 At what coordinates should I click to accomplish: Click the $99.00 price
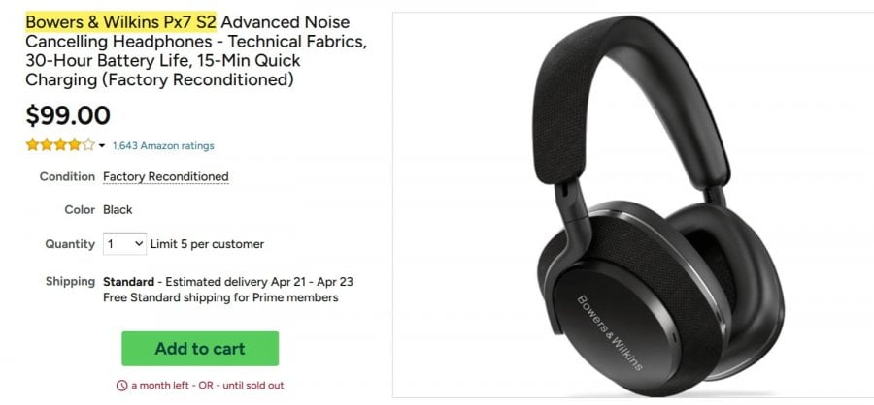68,115
